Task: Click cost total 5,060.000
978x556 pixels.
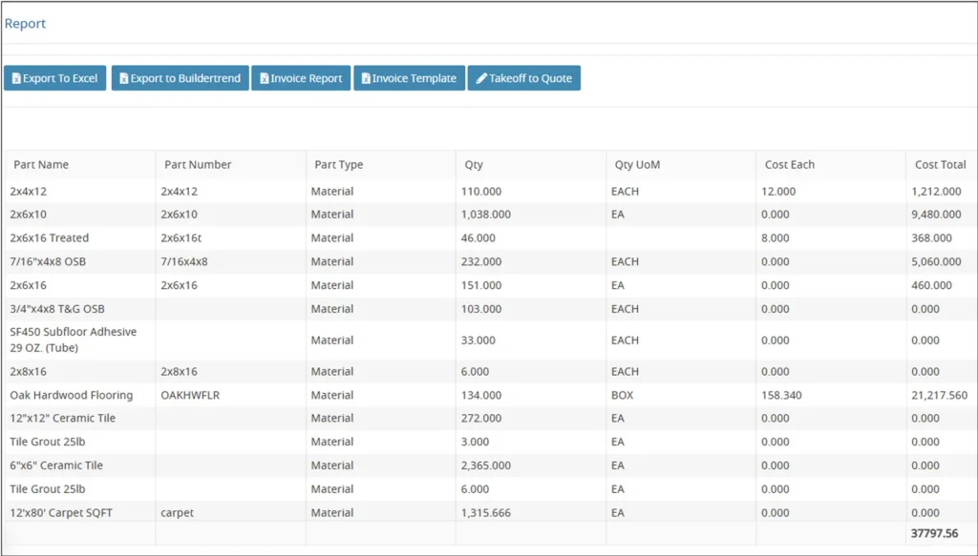Action: point(936,262)
